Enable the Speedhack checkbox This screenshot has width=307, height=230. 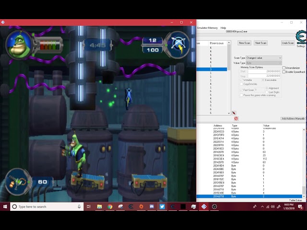coord(284,72)
